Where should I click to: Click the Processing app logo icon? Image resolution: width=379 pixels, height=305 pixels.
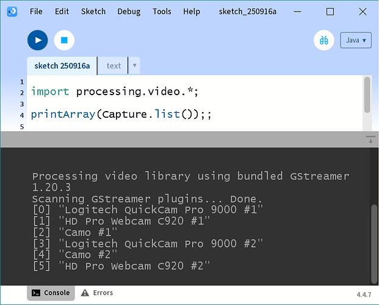[12, 11]
